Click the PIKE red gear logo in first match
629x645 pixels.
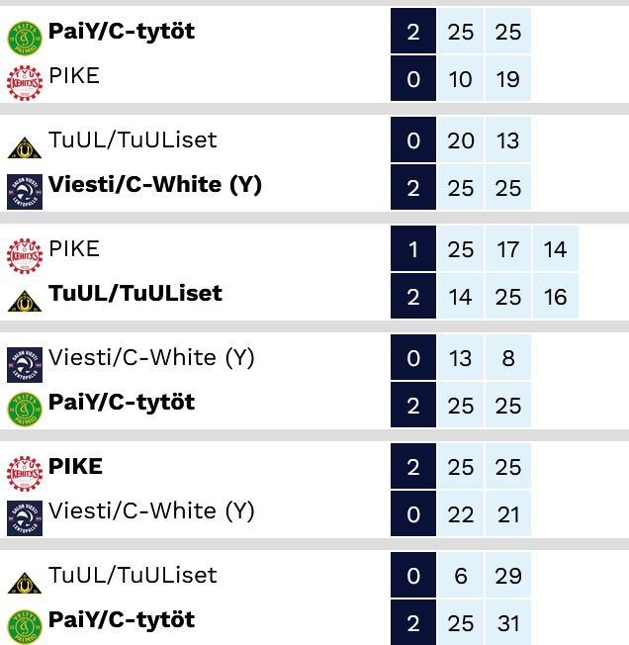tap(25, 83)
